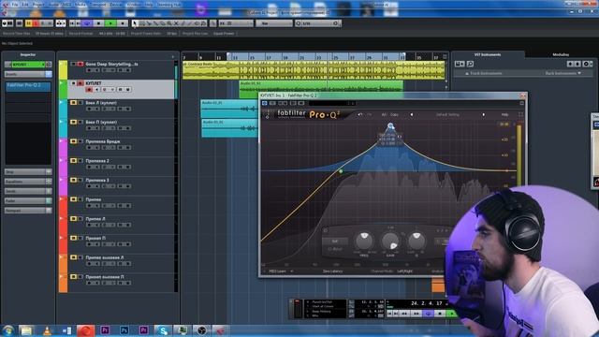Expand Inserts section in Inspector
This screenshot has width=599, height=337.
[27, 74]
